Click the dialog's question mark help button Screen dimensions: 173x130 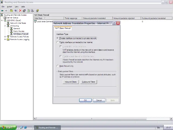tap(114, 23)
